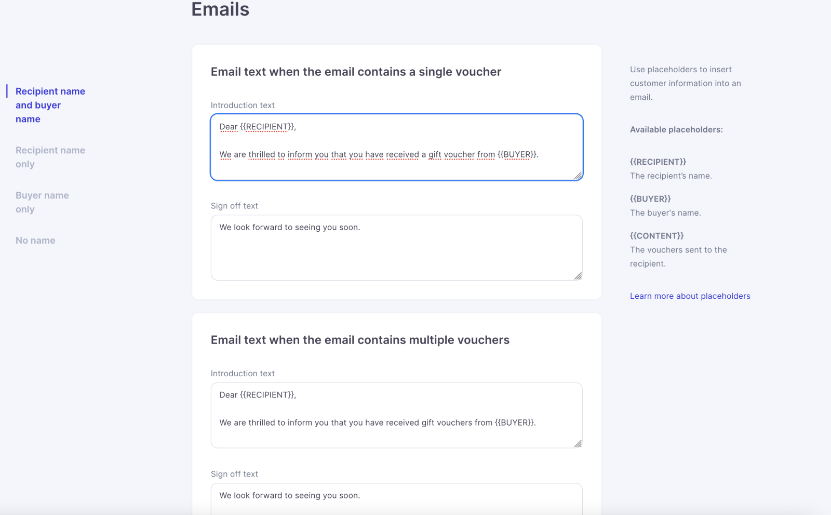Click the "Introduction text" label for multiple vouchers
The width and height of the screenshot is (831, 515).
(x=243, y=374)
